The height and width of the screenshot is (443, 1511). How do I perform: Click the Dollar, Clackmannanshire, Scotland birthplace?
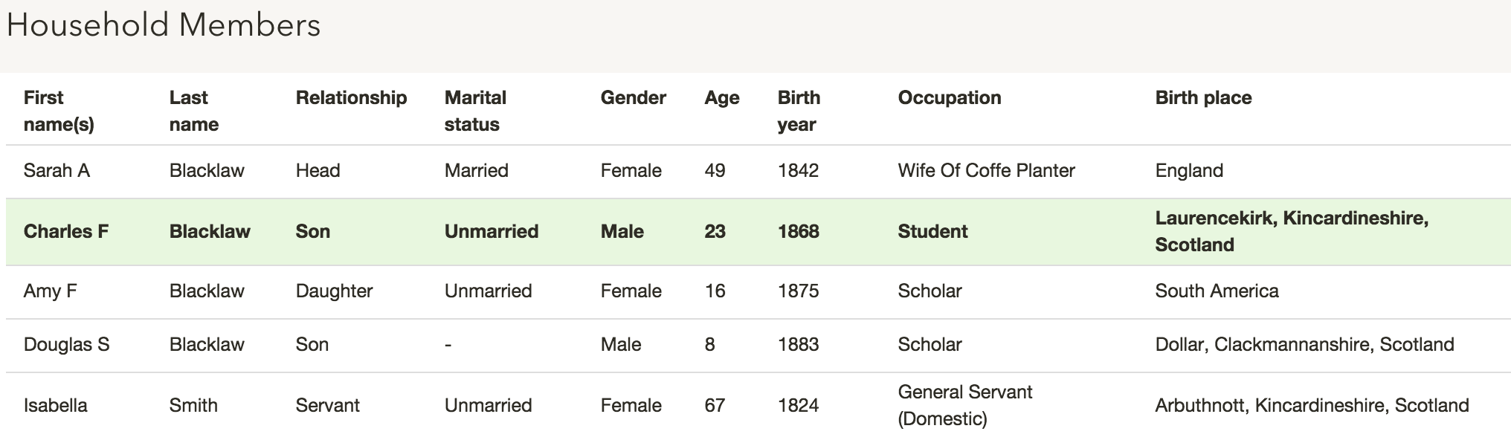click(x=1304, y=344)
